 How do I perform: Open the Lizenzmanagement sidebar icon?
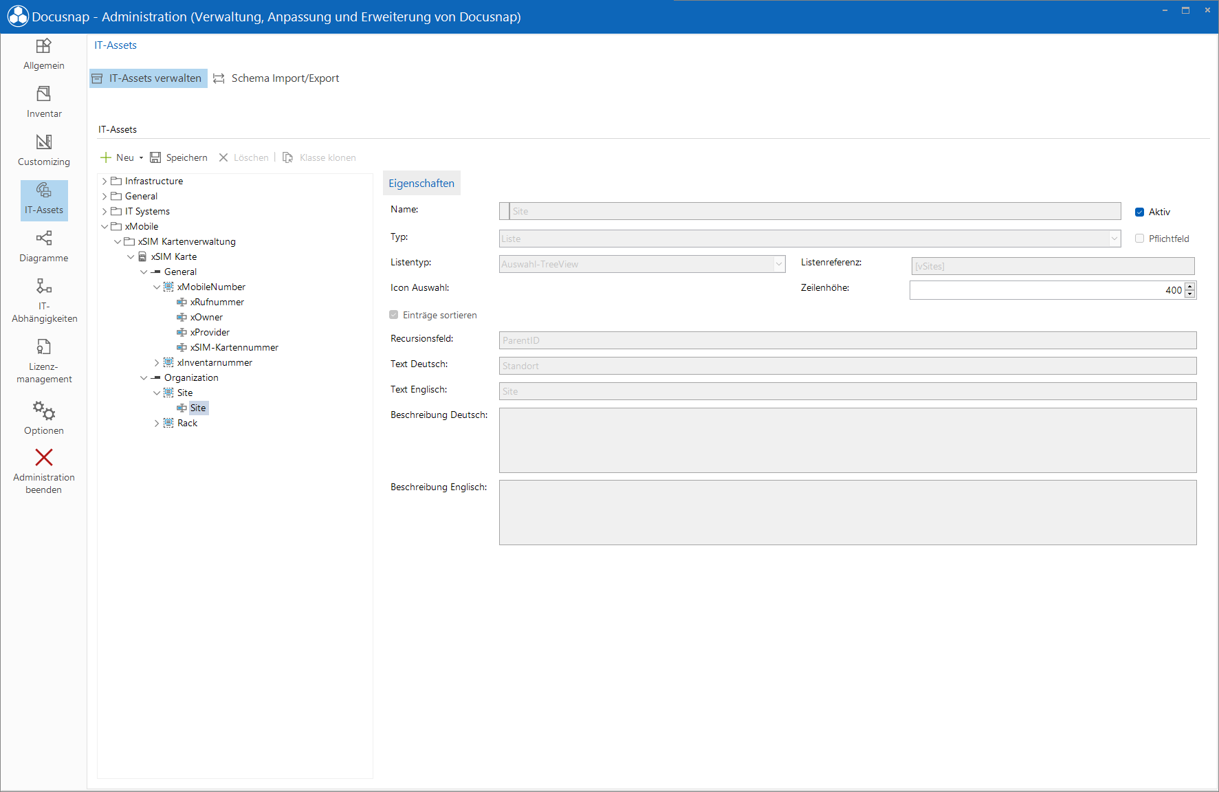tap(44, 346)
